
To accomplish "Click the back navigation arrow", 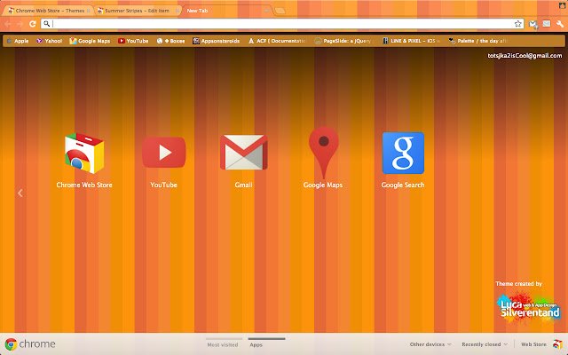I will tap(8, 24).
